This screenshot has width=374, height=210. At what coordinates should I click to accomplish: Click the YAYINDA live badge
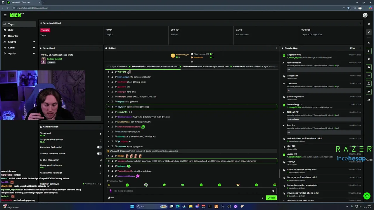pos(45,30)
